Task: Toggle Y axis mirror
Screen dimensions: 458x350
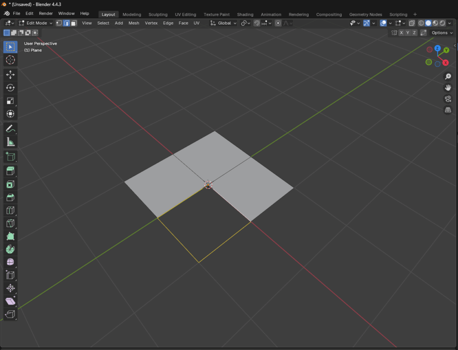Action: [408, 33]
